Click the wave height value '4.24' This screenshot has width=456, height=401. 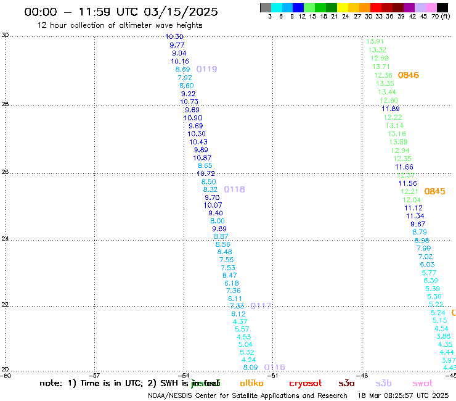[249, 360]
